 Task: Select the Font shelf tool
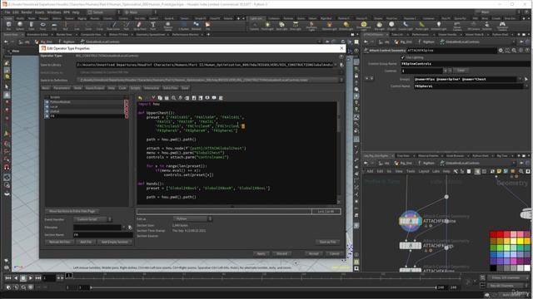pos(153,26)
